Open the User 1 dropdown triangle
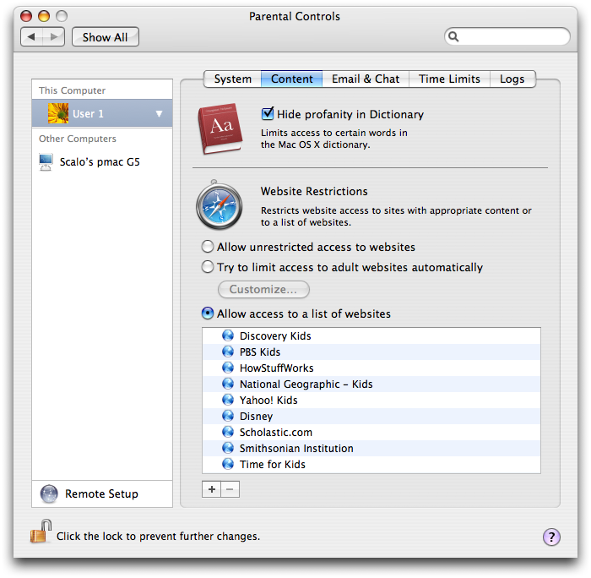 [159, 113]
